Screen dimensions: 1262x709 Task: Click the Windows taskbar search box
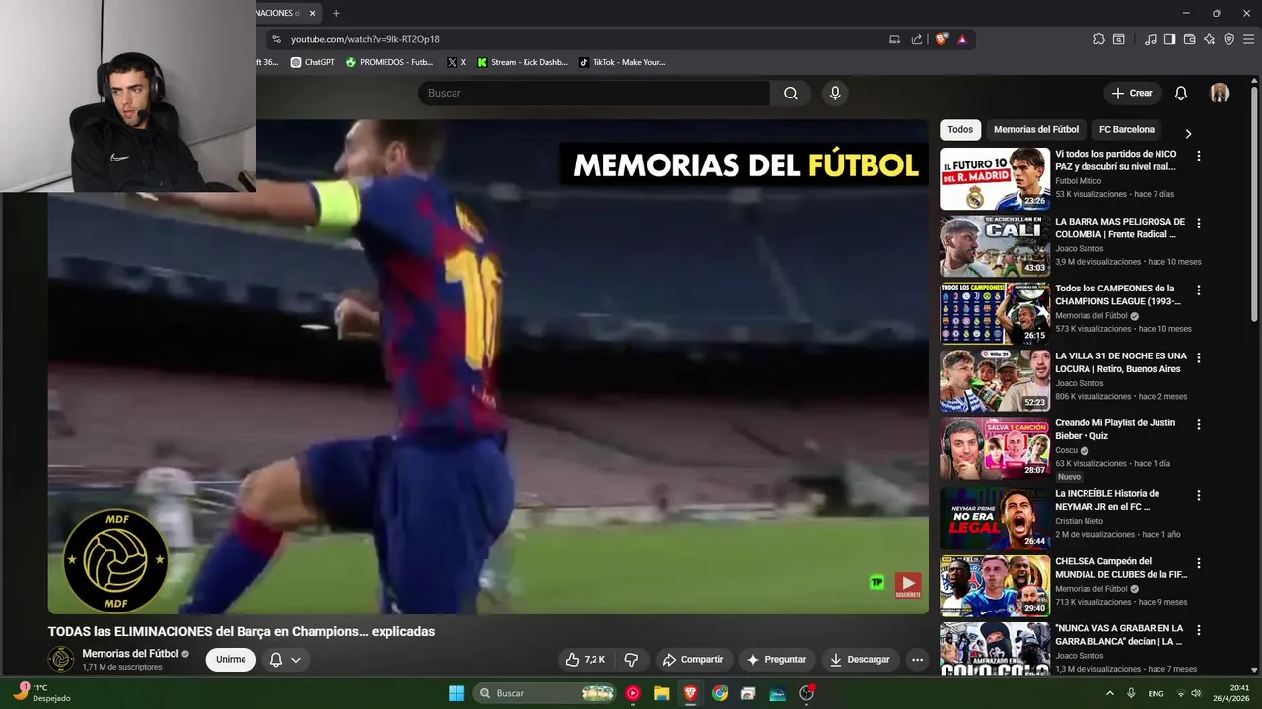[546, 693]
